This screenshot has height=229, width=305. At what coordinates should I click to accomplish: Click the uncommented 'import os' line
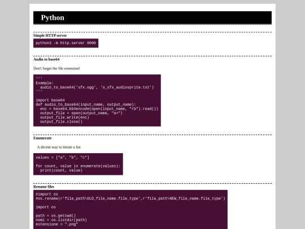(46, 207)
